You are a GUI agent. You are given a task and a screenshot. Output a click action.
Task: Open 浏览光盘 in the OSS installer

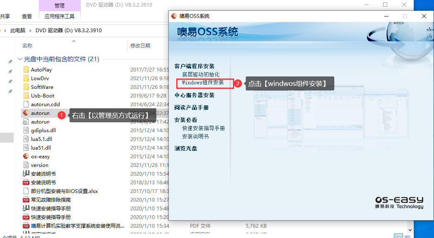point(186,148)
